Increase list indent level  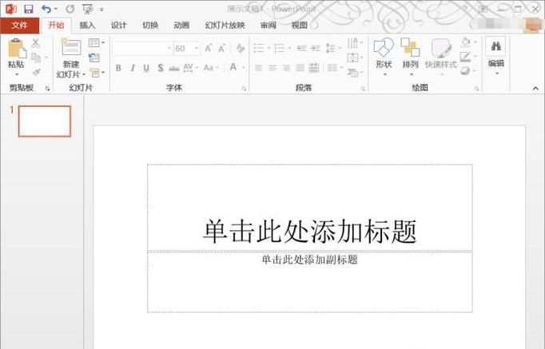[315, 48]
